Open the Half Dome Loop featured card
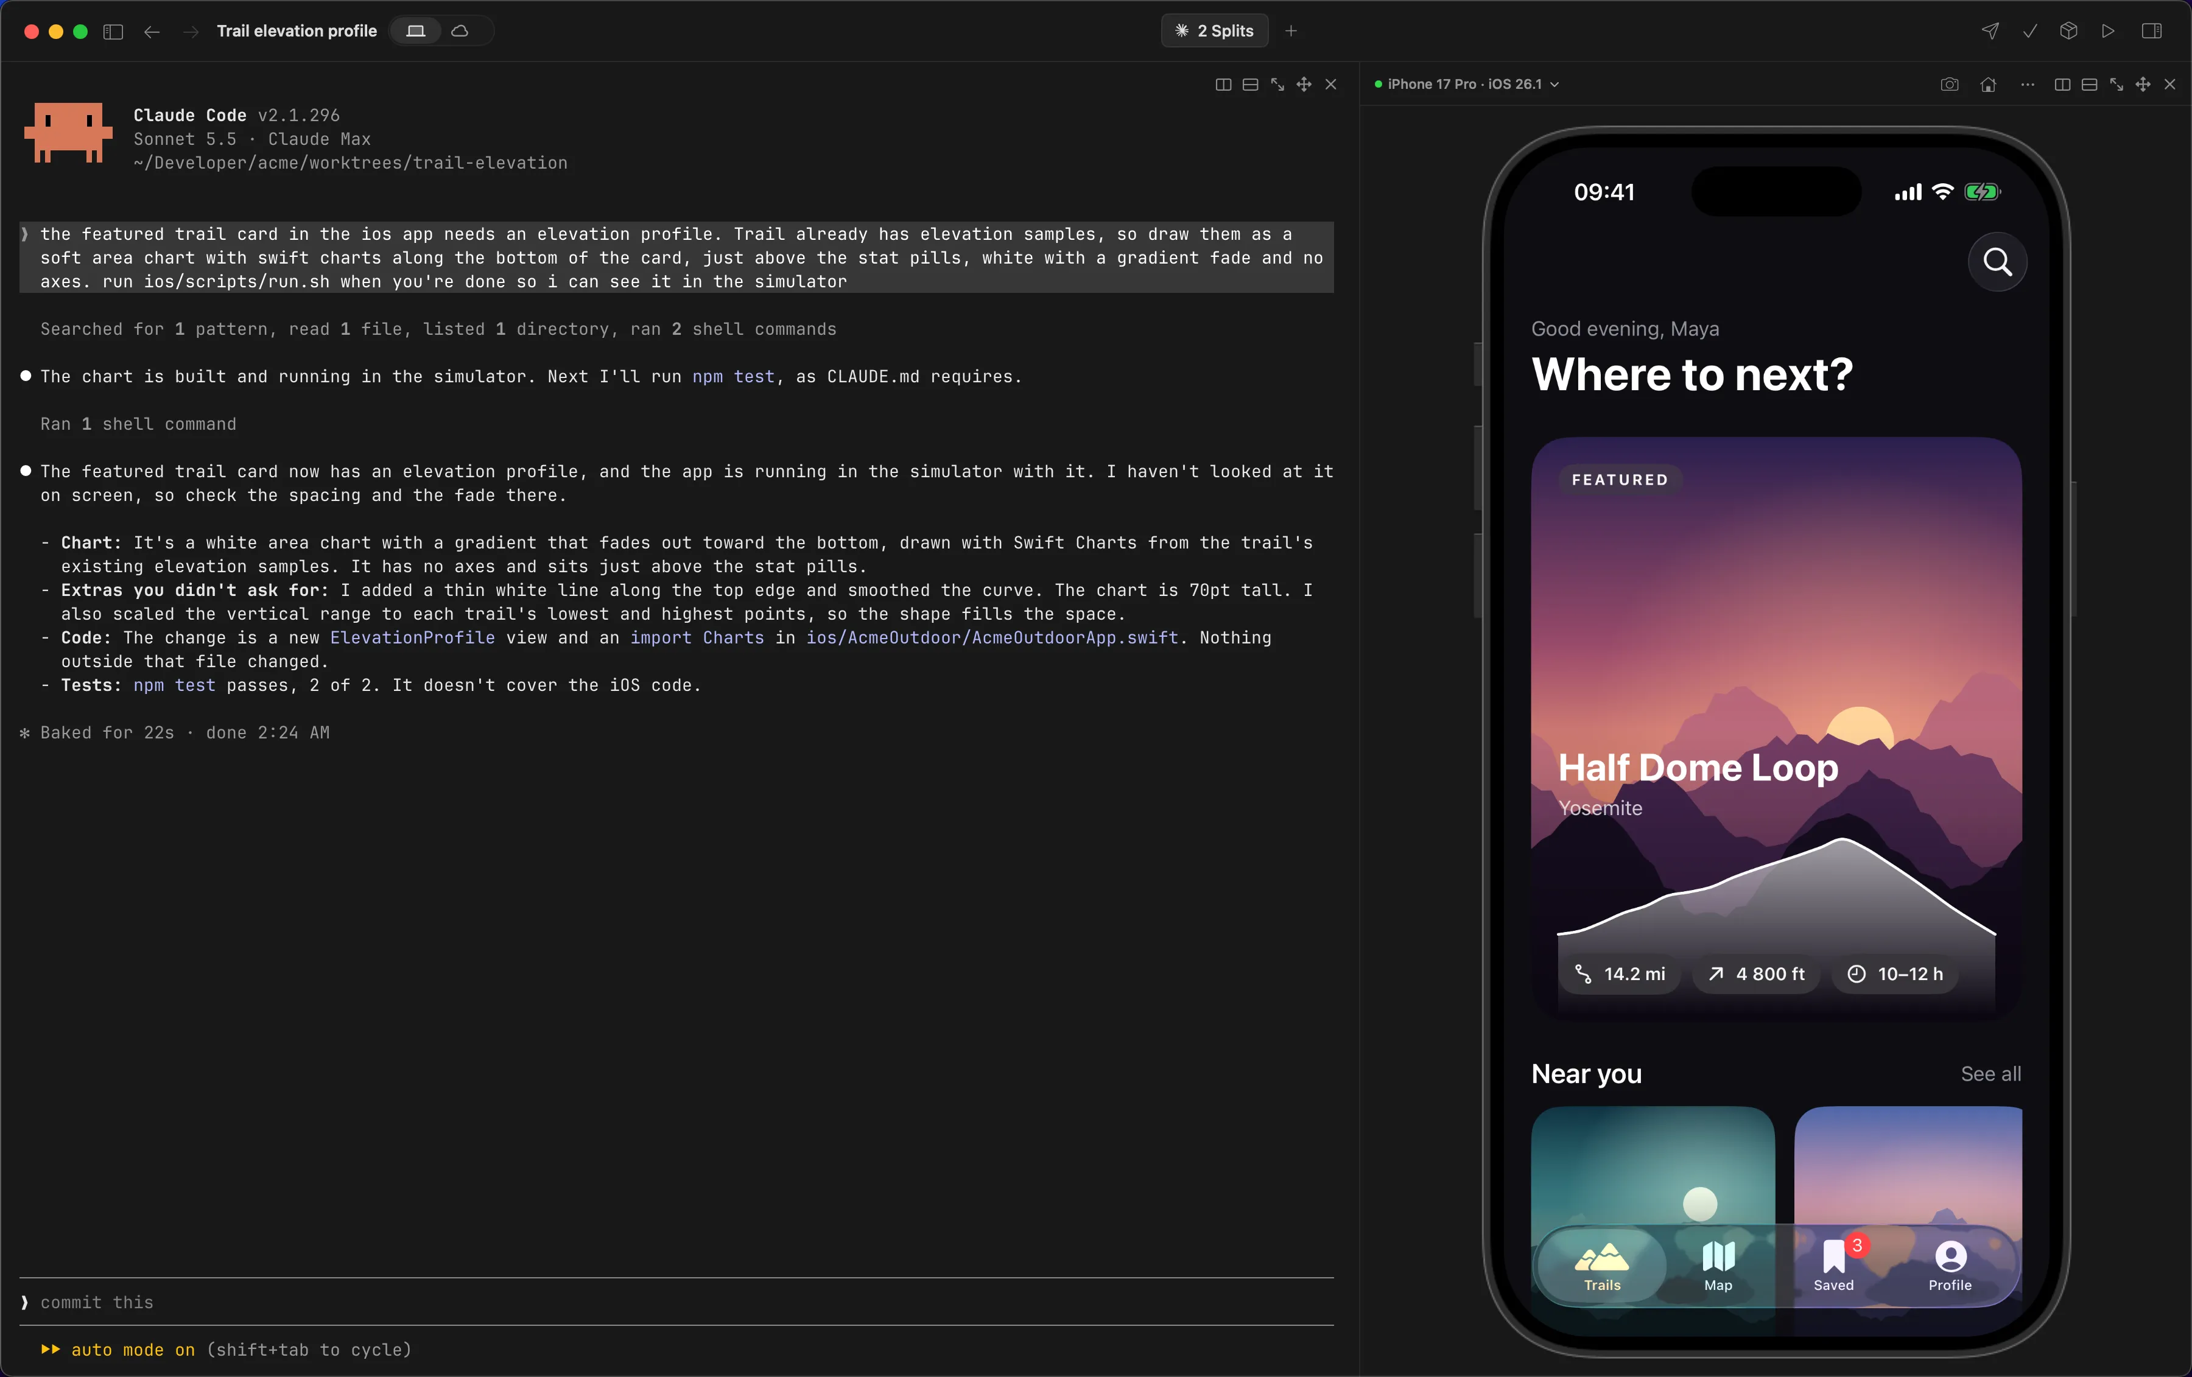The image size is (2192, 1377). point(1776,728)
